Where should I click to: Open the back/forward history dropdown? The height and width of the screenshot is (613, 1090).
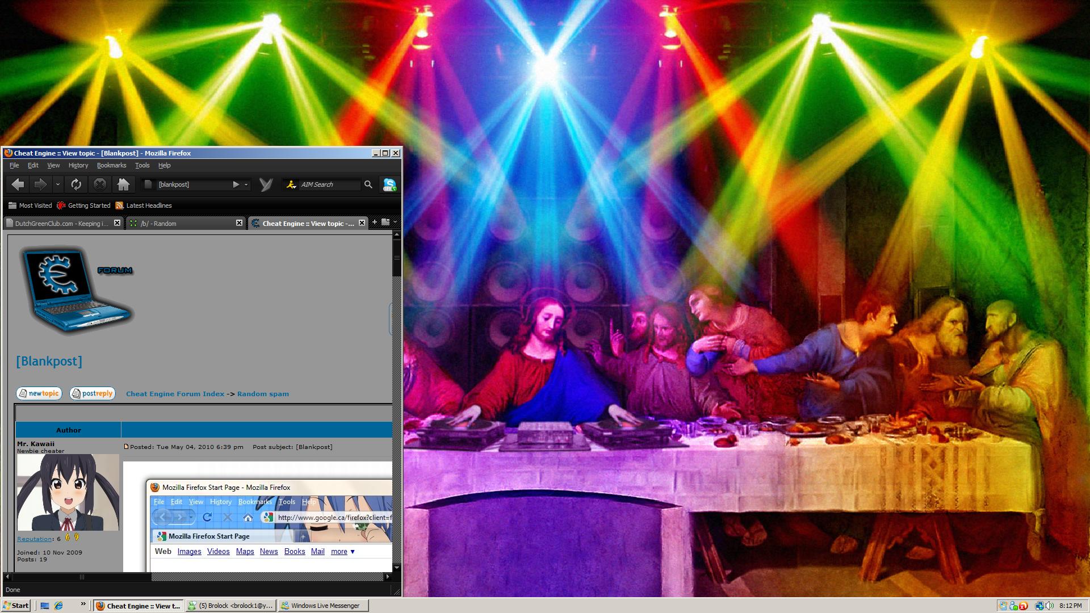[x=57, y=184]
